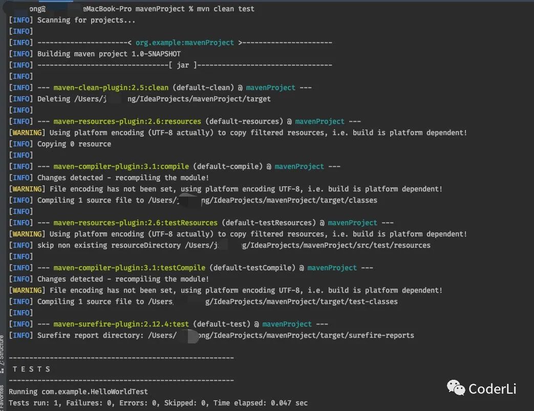Click the '[ jar ]' packaging text
This screenshot has width=534, height=411.
click(183, 65)
